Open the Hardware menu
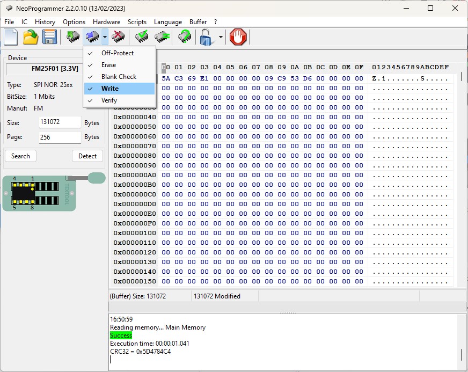The width and height of the screenshot is (468, 372). (x=106, y=22)
